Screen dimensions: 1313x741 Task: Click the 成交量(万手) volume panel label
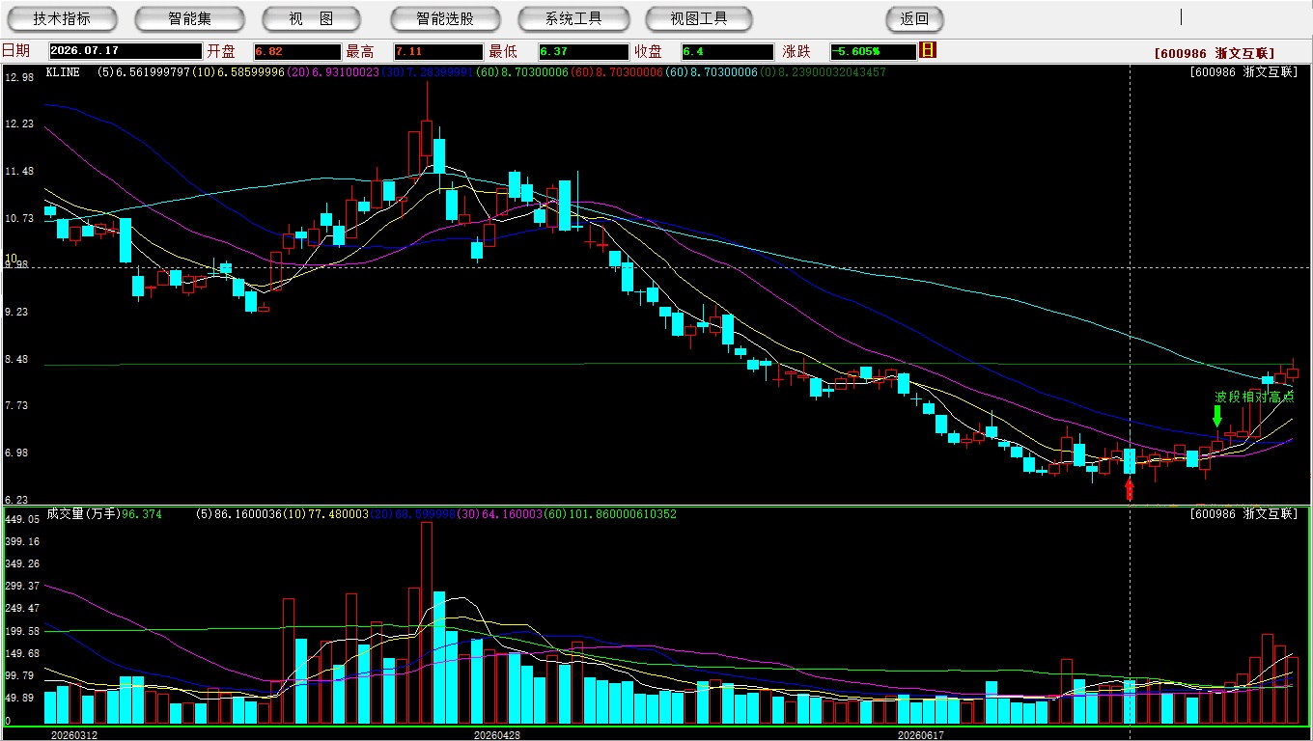click(x=83, y=515)
